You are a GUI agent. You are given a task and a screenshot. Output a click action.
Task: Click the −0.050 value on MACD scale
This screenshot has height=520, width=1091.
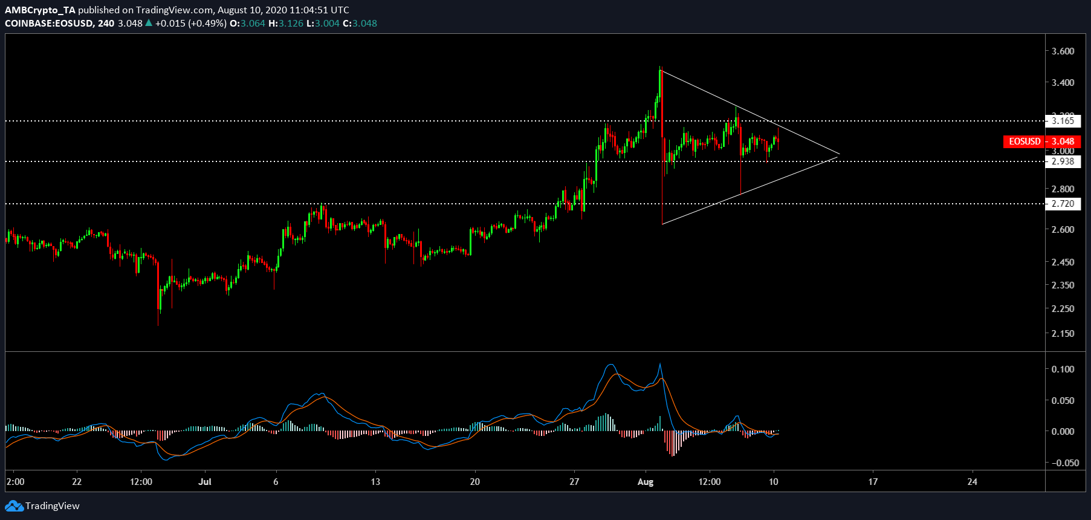1065,463
